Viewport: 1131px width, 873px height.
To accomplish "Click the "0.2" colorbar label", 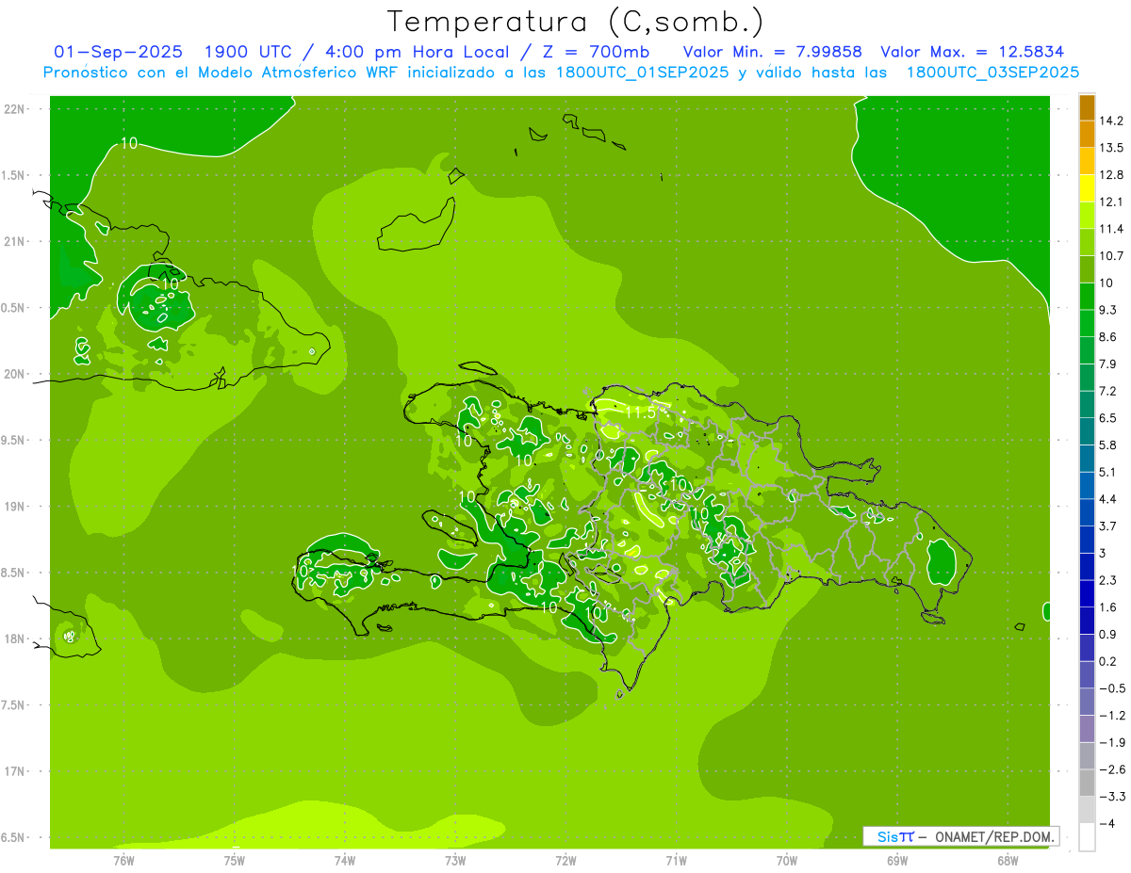I will [1108, 661].
